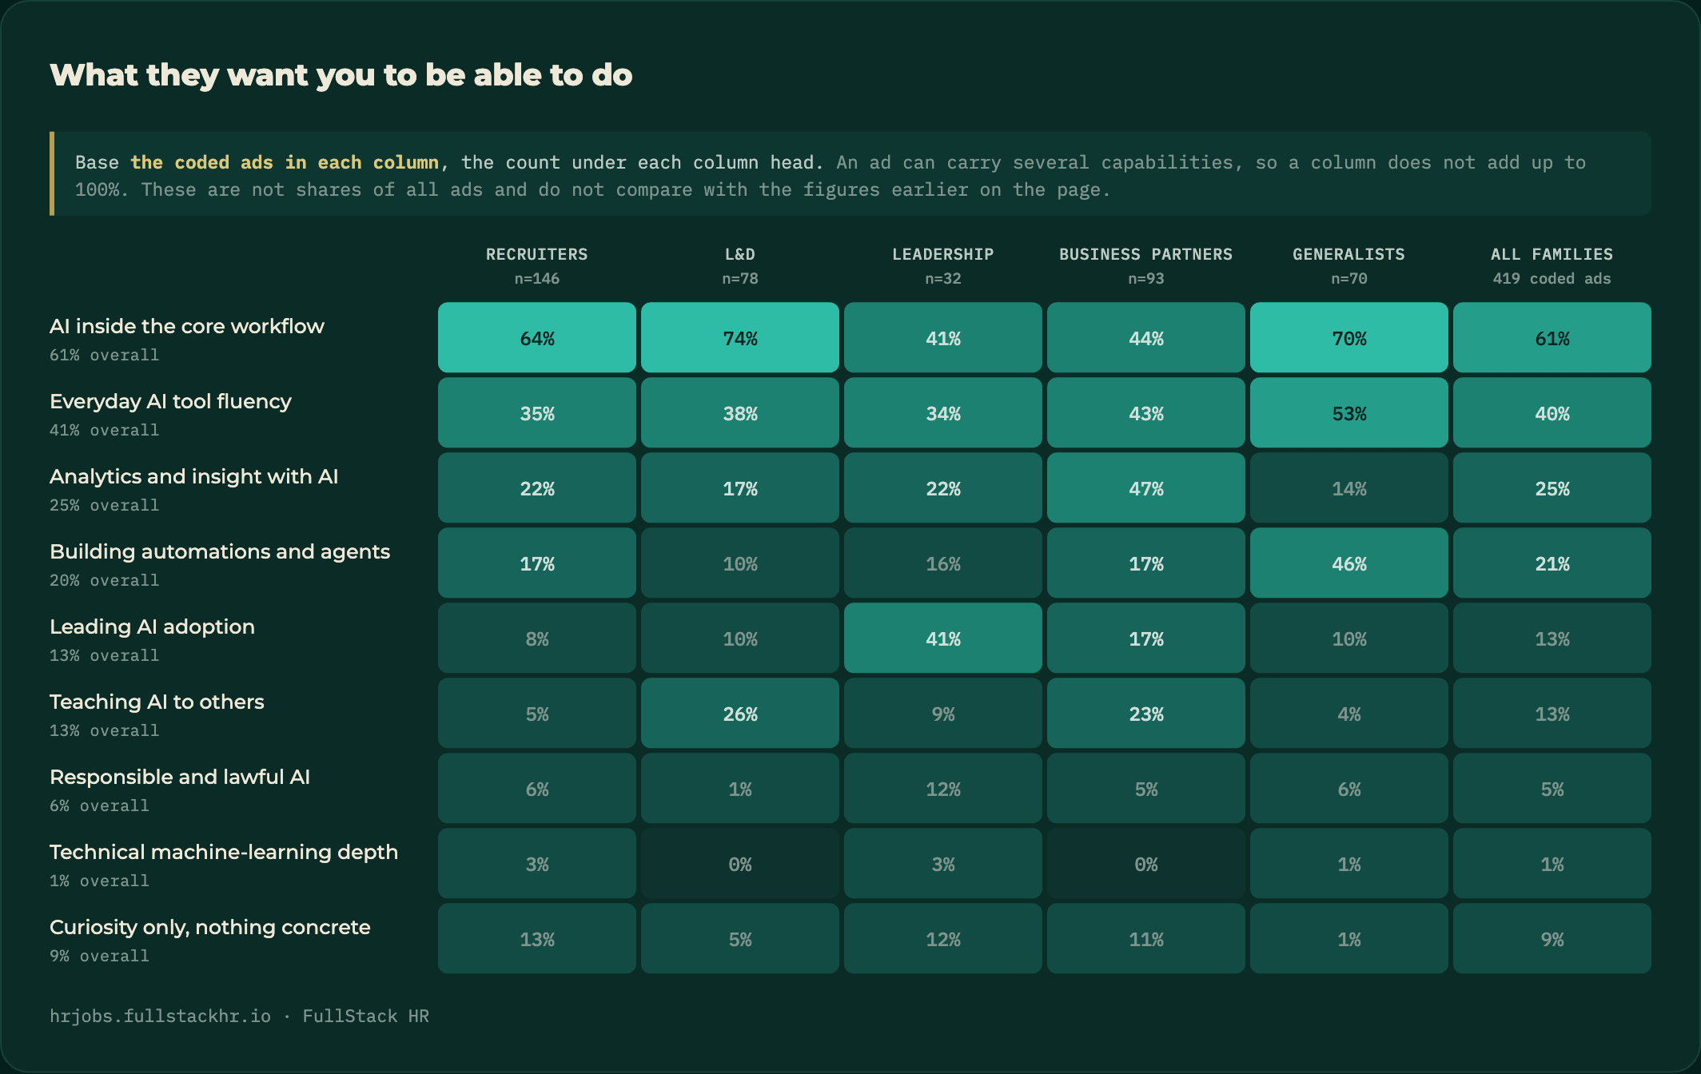The image size is (1701, 1074).
Task: Select the 'Curiosity only, nothing concrete' label
Action: pos(210,927)
